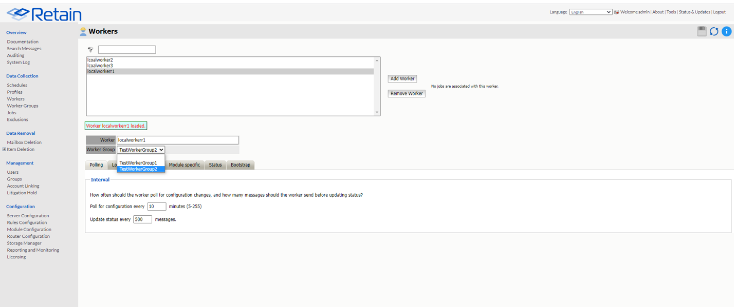
Task: Select localworkerr1 in the worker list
Action: (230, 72)
